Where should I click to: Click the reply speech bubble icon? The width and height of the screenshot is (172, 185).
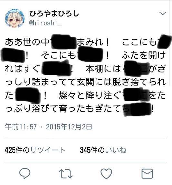25,173
